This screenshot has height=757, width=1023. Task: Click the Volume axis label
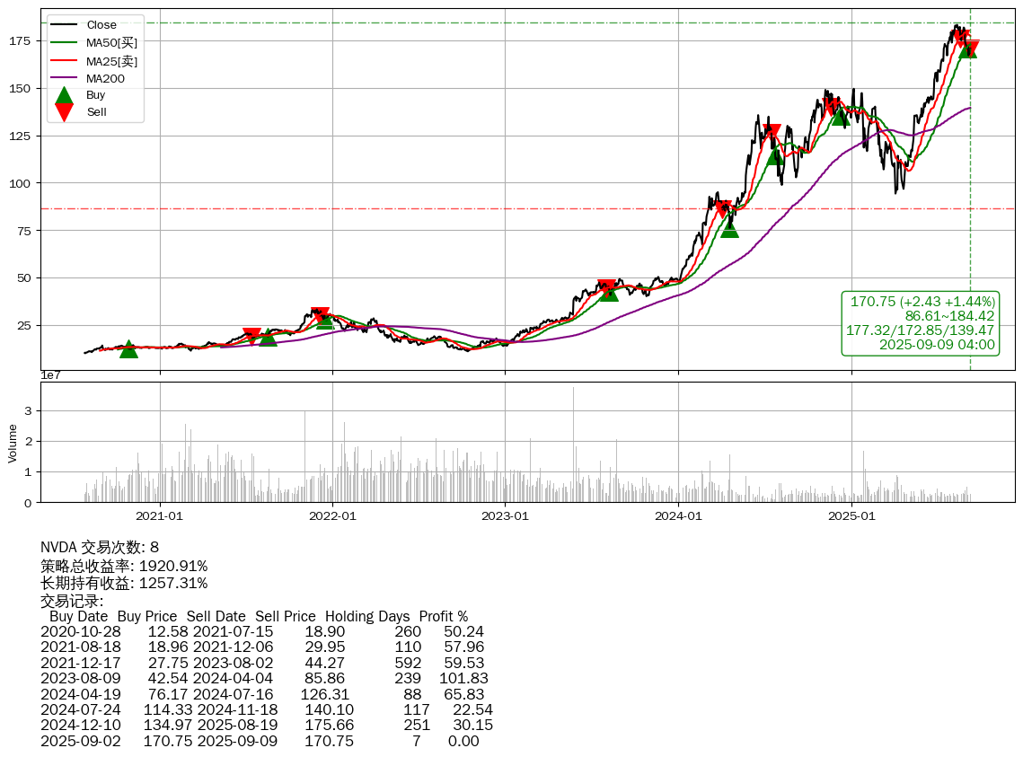point(13,443)
